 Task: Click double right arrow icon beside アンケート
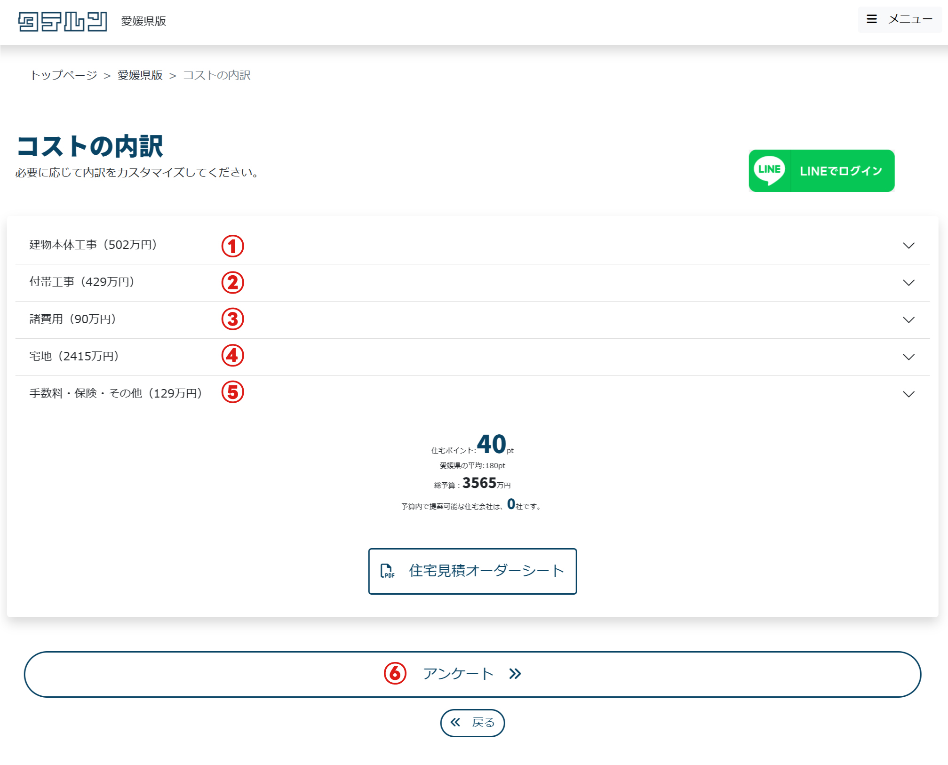pyautogui.click(x=515, y=674)
